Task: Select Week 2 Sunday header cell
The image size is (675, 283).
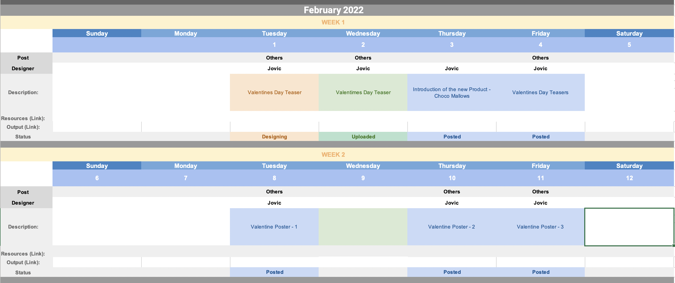Action: (x=97, y=166)
